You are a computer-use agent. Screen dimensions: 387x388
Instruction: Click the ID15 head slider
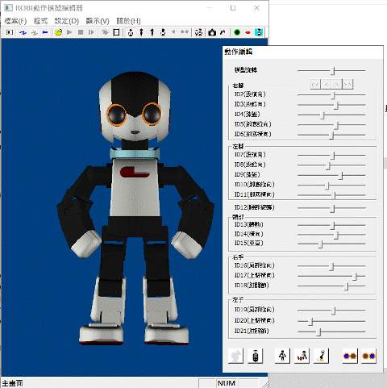point(331,244)
